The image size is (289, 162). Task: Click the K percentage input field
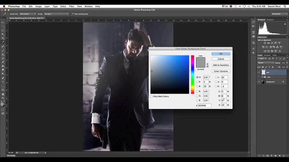click(x=224, y=105)
